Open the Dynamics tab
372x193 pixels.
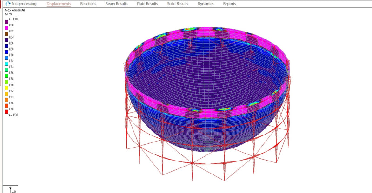pyautogui.click(x=206, y=4)
